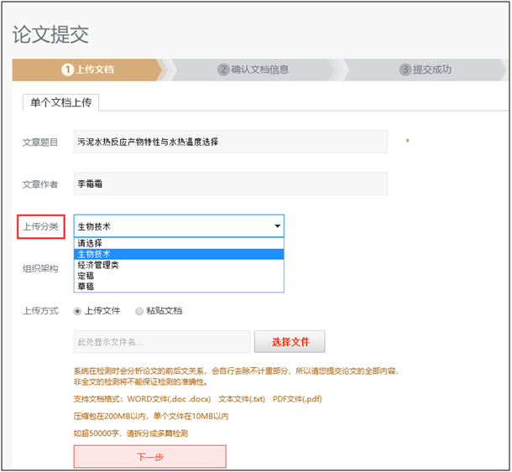Click the step 3 number icon for 提交成功
512x472 pixels.
[x=405, y=70]
